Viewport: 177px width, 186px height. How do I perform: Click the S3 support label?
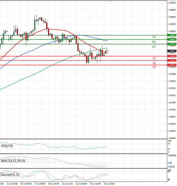(x=154, y=67)
